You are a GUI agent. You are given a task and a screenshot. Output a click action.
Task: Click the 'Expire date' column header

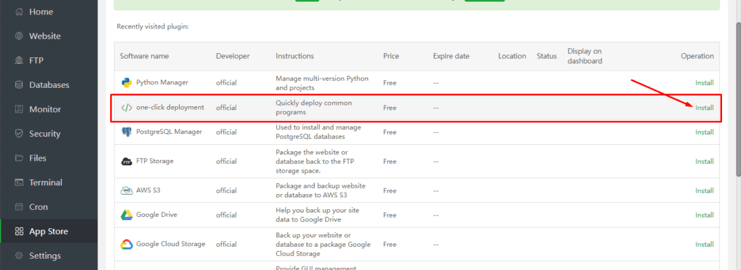452,56
